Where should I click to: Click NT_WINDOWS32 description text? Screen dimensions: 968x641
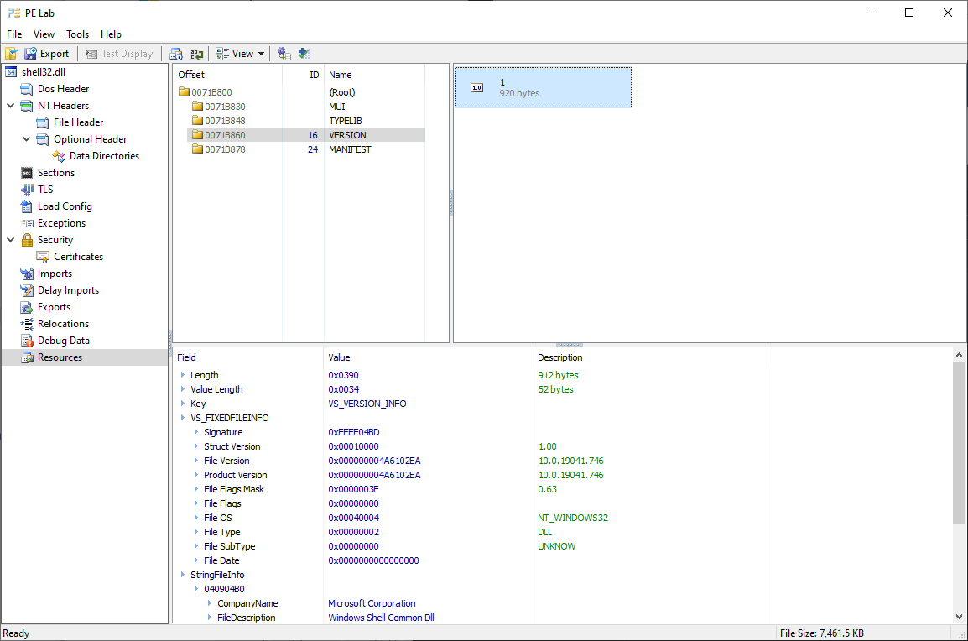click(x=573, y=518)
